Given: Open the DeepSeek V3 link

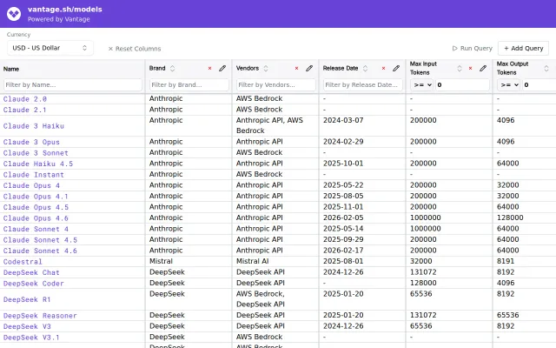Looking at the screenshot, I should (x=27, y=327).
